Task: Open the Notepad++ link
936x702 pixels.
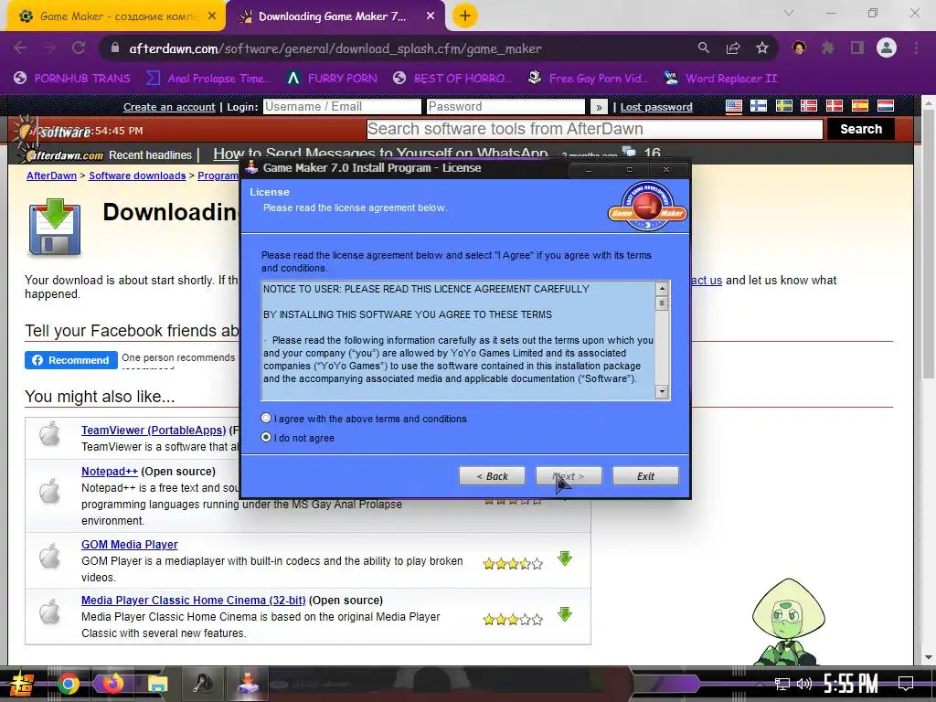Action: (x=110, y=471)
